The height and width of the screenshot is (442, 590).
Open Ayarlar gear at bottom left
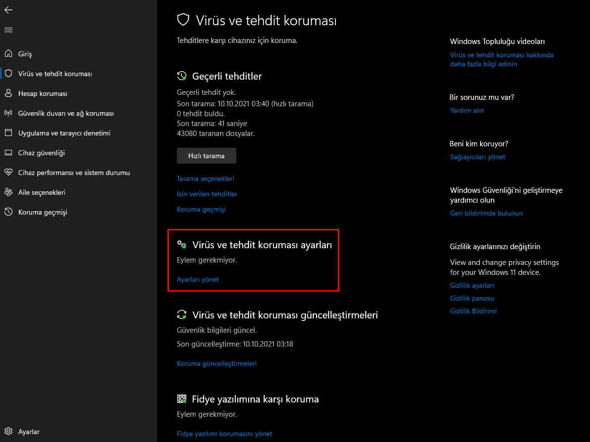[8, 432]
